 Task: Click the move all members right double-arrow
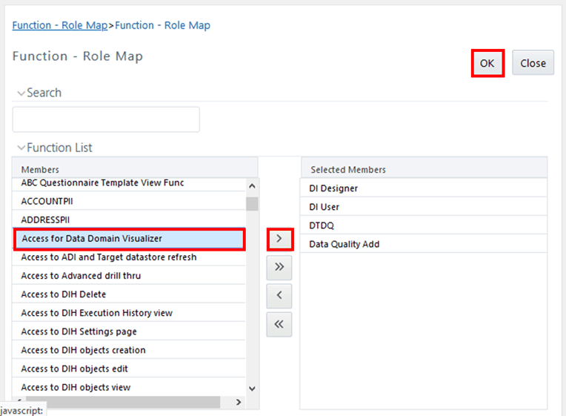[x=279, y=268]
